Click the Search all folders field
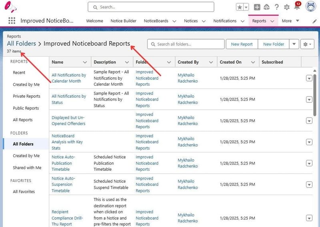Screen dimensions: 320x227 tap(186, 44)
